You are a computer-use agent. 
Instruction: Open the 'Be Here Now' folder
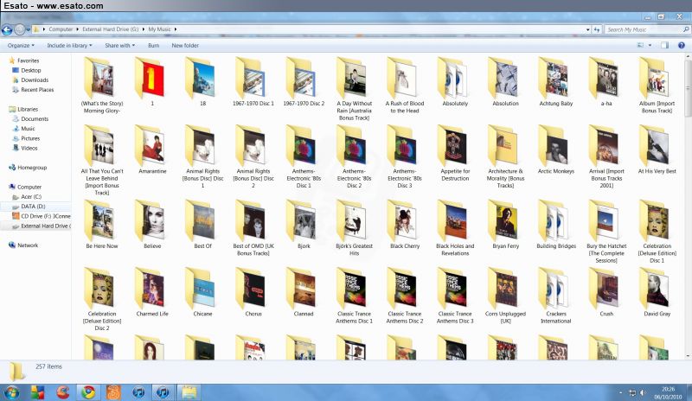[x=102, y=225]
